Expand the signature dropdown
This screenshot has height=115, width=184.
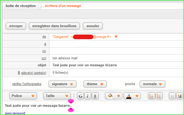coord(62,84)
